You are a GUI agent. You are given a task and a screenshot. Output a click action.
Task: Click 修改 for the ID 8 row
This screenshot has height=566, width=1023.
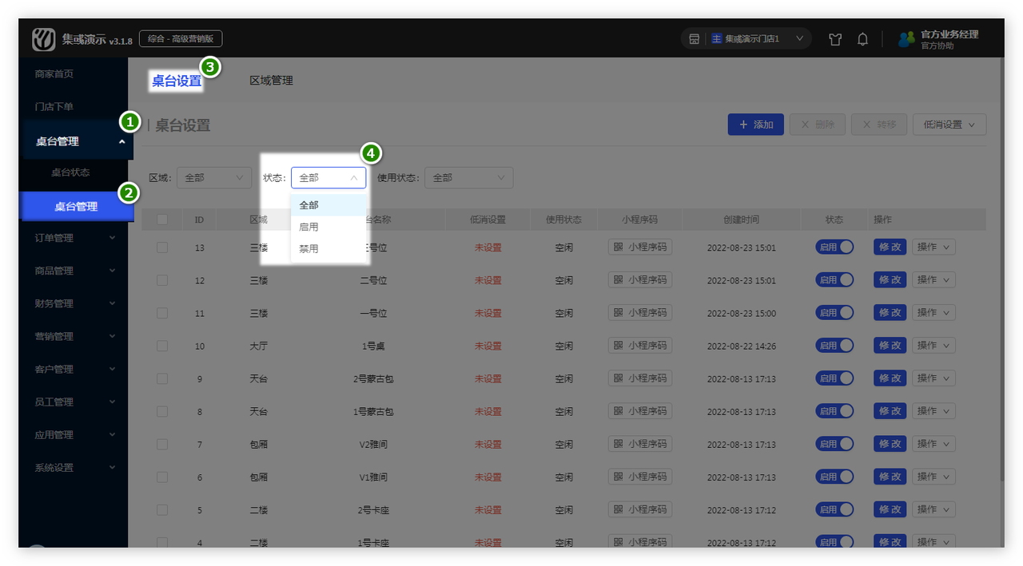[x=890, y=411]
